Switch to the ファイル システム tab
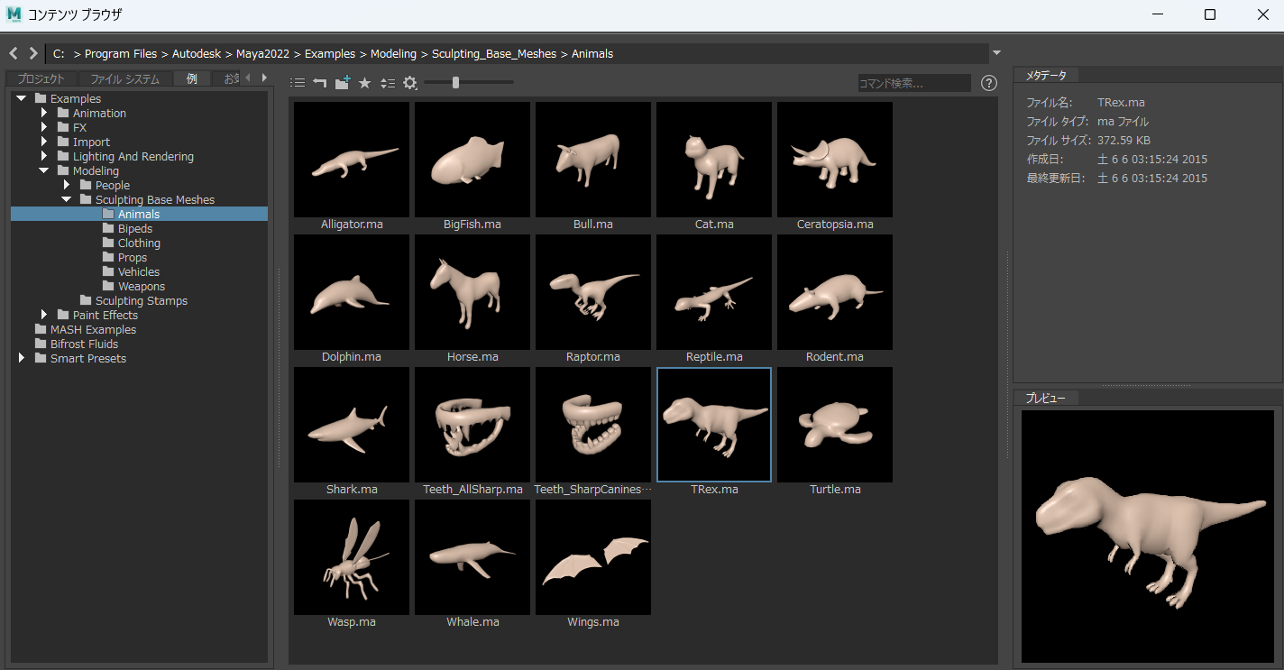 [x=124, y=79]
